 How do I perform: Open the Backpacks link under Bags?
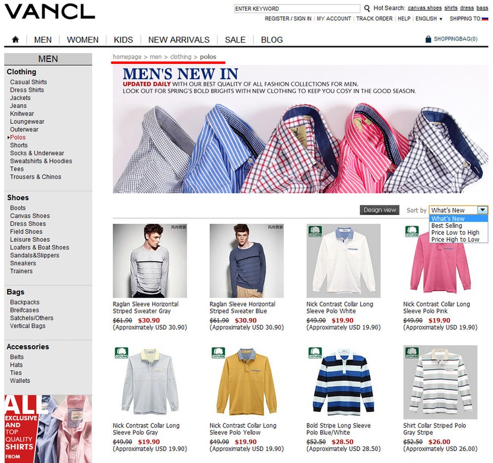click(x=25, y=302)
